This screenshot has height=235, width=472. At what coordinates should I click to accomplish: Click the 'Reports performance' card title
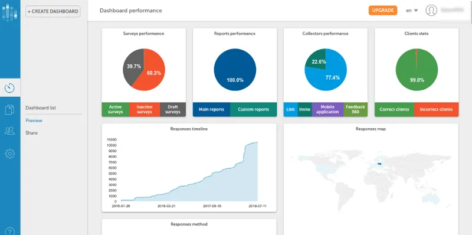(x=234, y=34)
